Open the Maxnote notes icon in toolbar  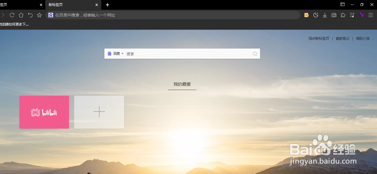pos(307,15)
